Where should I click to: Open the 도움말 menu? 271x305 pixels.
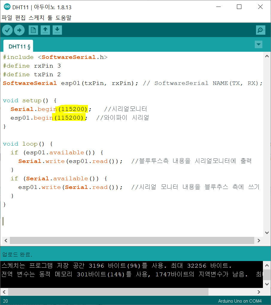pyautogui.click(x=63, y=18)
